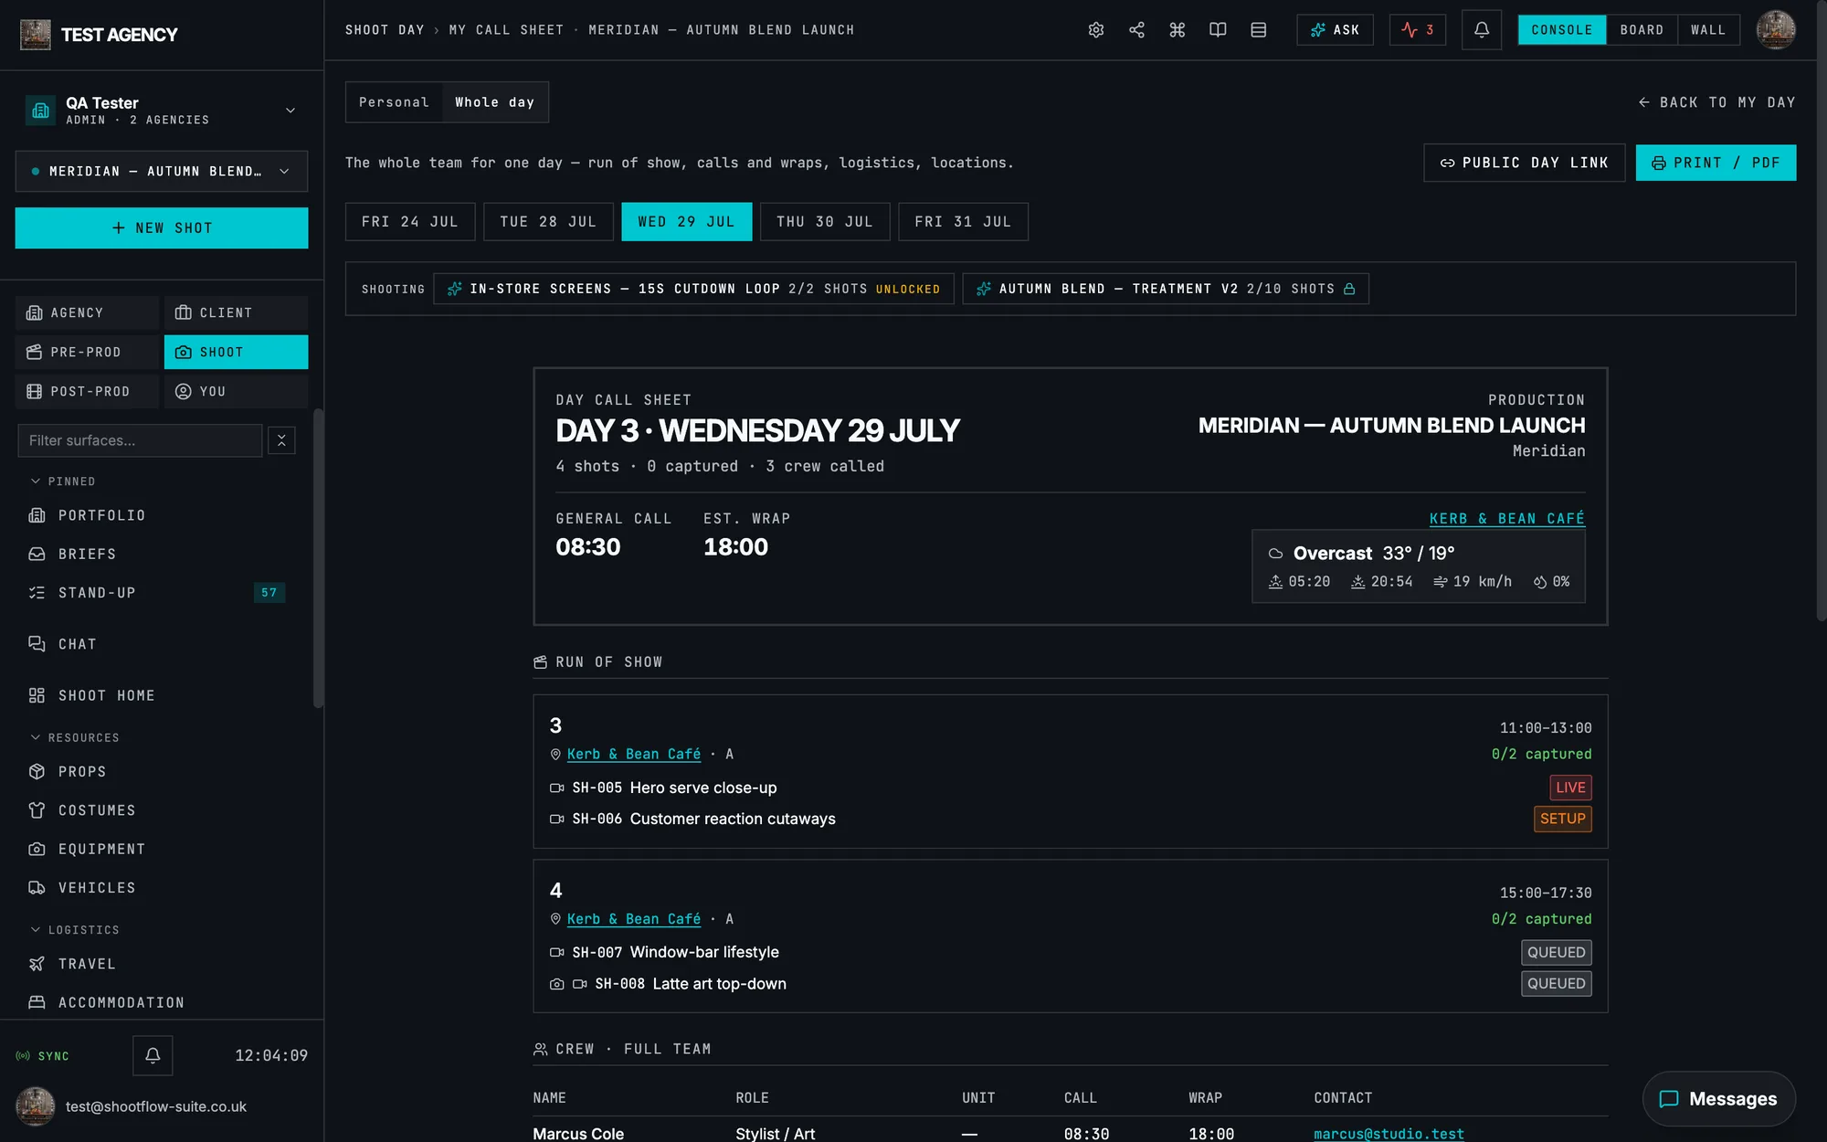Open notifications bell in top header
This screenshot has height=1142, width=1827.
click(x=1482, y=30)
